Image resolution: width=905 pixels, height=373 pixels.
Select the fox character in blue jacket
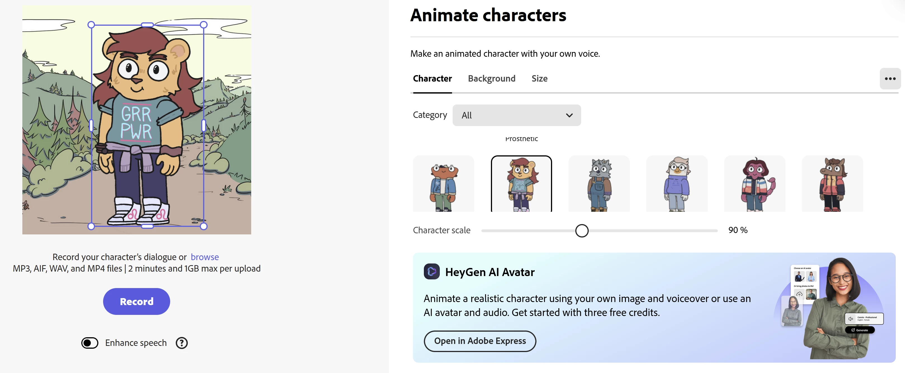click(443, 184)
